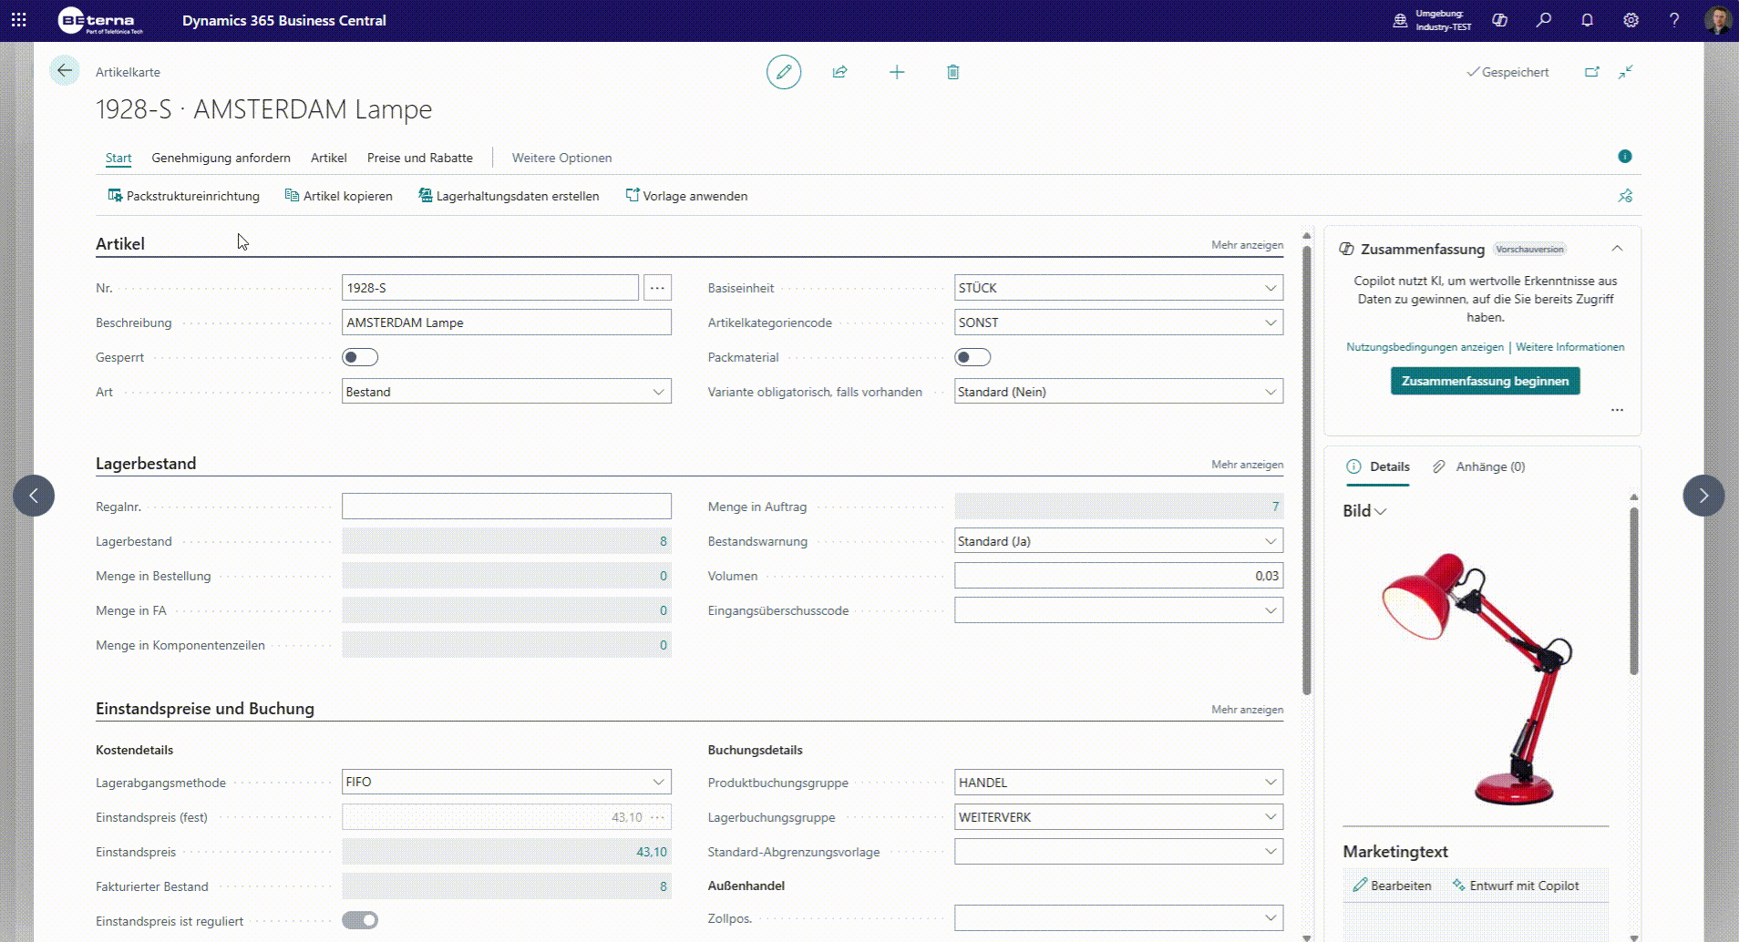Toggle the Packmaterial switch
The width and height of the screenshot is (1739, 942).
click(x=972, y=357)
